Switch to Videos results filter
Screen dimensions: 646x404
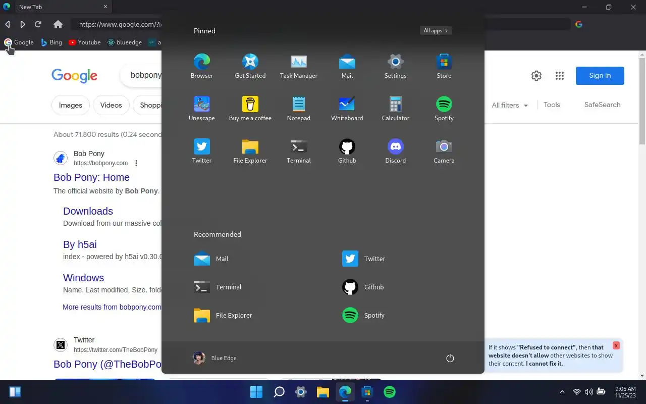(111, 105)
